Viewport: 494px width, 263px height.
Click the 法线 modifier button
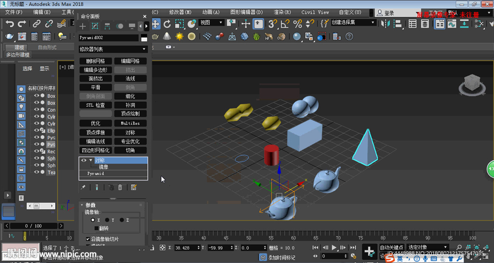tap(130, 79)
